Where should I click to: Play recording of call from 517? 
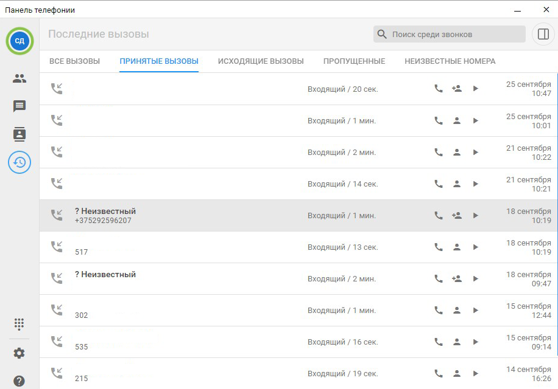pyautogui.click(x=476, y=247)
